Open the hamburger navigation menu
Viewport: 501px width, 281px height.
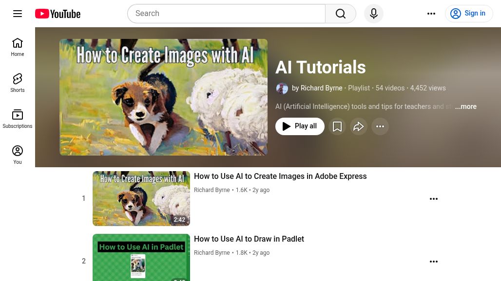[18, 13]
